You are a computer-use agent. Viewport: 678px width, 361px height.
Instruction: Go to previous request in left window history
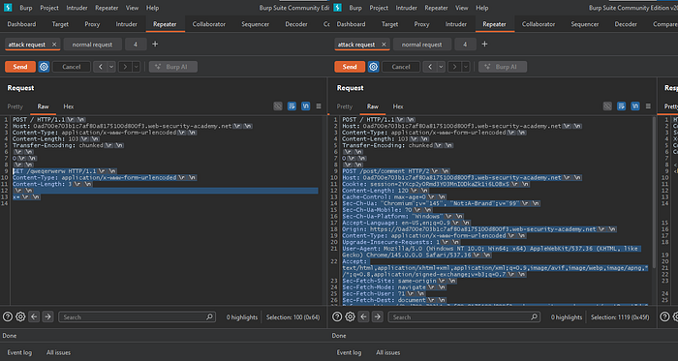(101, 67)
